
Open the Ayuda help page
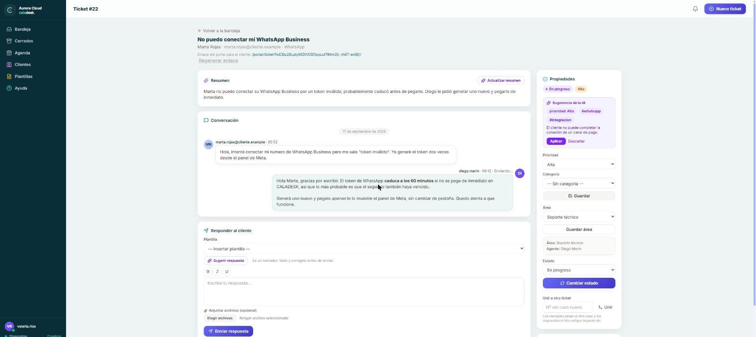(x=33, y=88)
